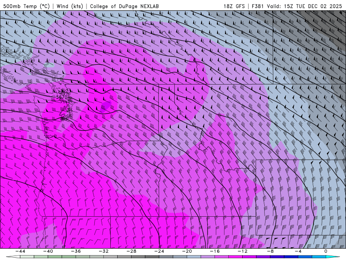
Task: Click the -32 colorbar label
Action: click(x=103, y=251)
